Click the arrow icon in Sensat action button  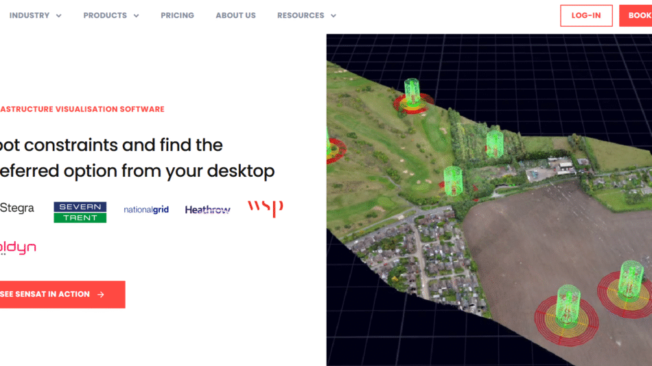point(101,295)
